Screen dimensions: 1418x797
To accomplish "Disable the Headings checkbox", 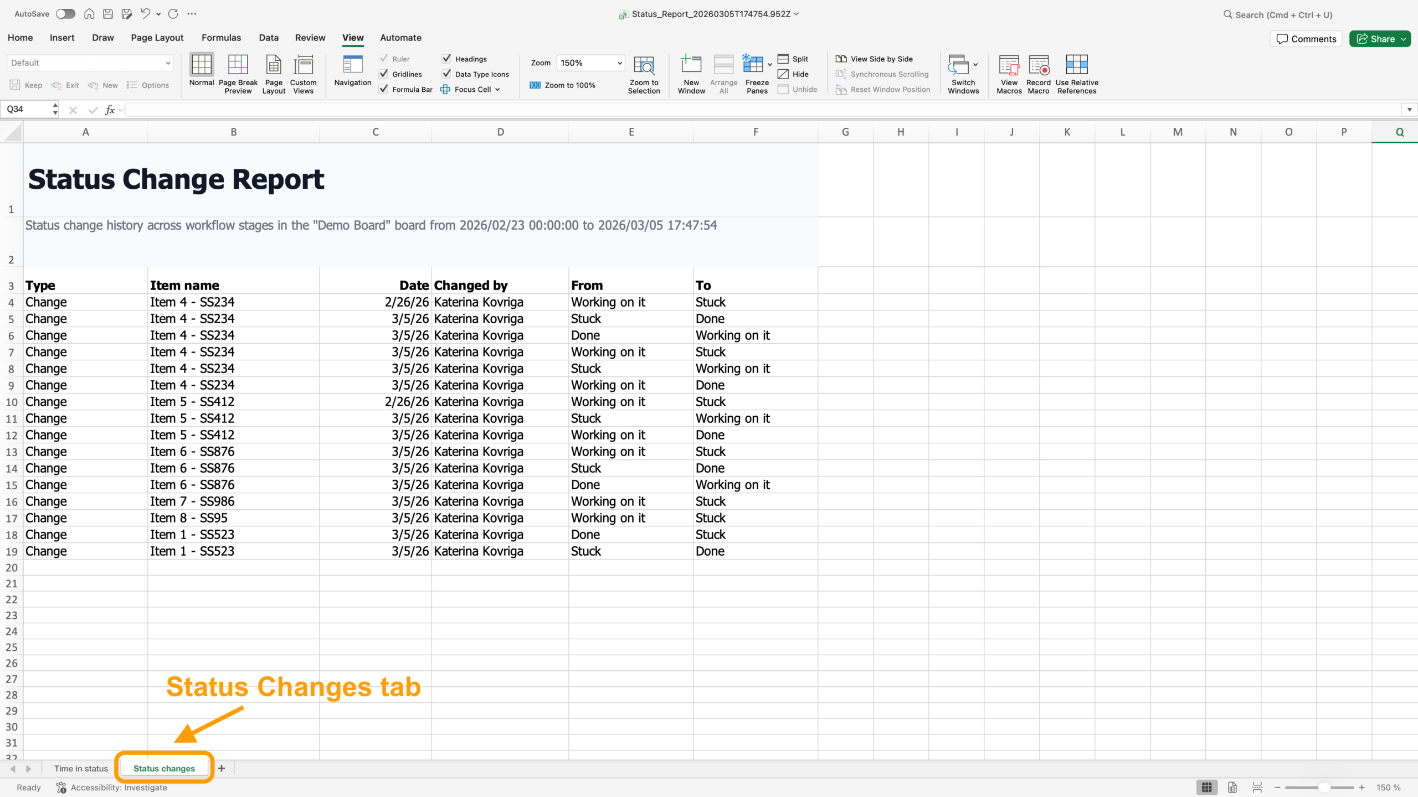I will [446, 58].
